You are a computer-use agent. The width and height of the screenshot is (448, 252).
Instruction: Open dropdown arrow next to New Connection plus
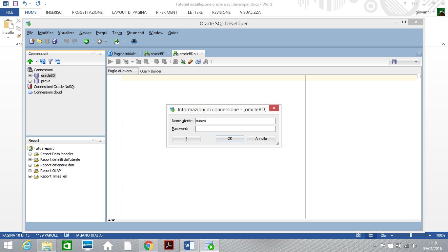coord(37,61)
